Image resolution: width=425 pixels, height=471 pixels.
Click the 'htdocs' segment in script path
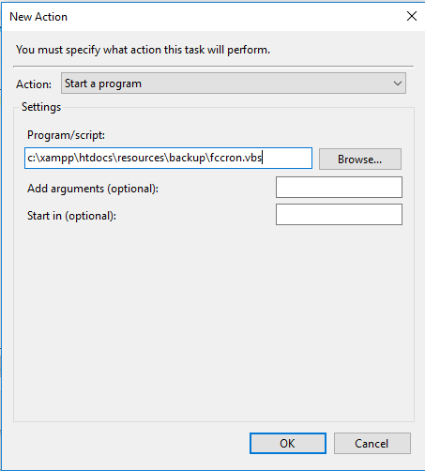click(x=97, y=158)
